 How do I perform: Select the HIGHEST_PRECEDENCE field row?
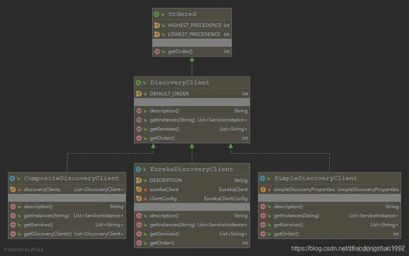pos(192,25)
